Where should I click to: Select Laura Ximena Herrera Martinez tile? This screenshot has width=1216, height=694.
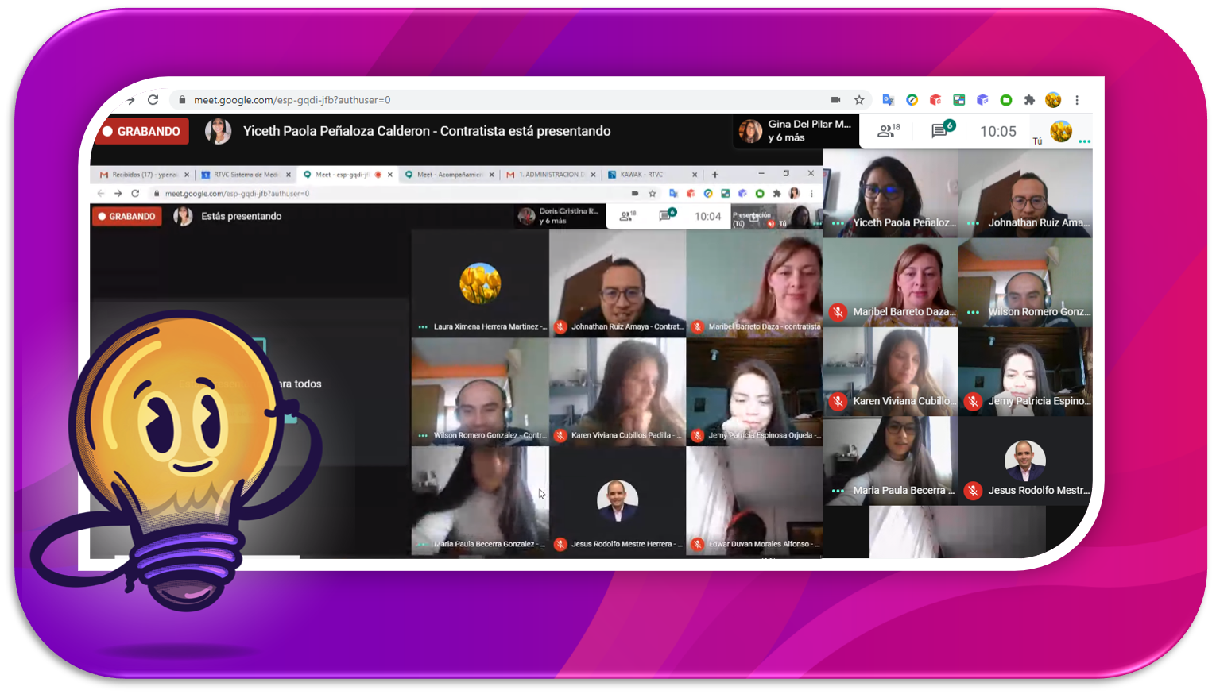pyautogui.click(x=480, y=282)
